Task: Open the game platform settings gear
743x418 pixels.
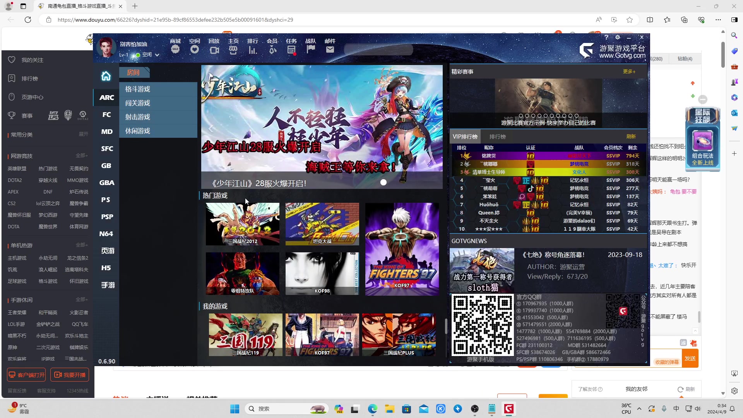Action: [x=618, y=37]
